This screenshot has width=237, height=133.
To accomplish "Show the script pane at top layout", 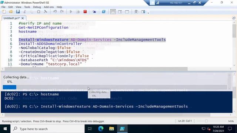I will [x=113, y=11].
